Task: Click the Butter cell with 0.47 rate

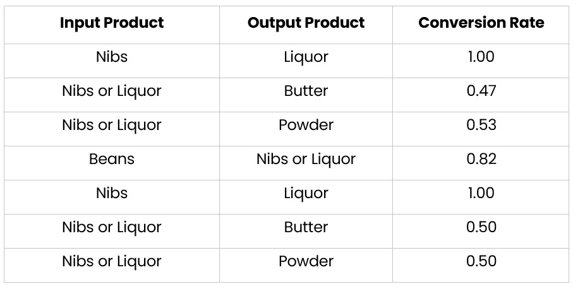Action: click(x=306, y=91)
